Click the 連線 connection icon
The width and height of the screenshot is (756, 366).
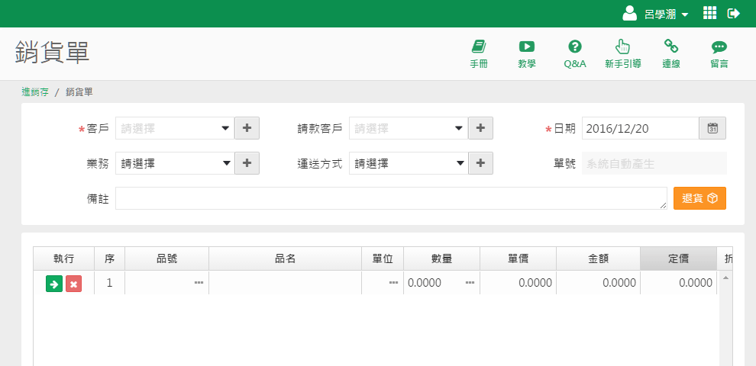pyautogui.click(x=671, y=53)
